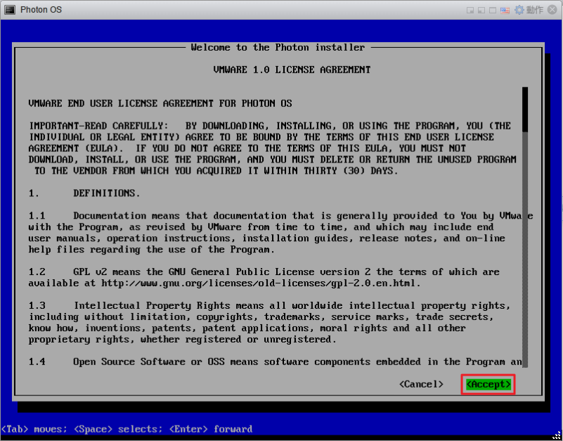
Task: Click '<Enter> forward' hint in status line
Action: tap(211, 429)
